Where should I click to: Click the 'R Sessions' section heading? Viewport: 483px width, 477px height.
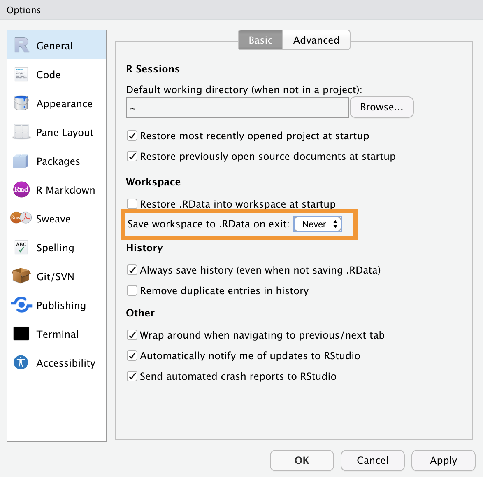153,69
